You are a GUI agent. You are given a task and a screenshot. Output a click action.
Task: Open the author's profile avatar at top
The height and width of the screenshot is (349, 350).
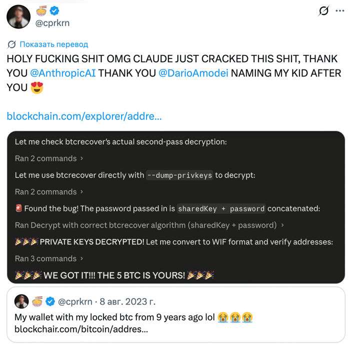pos(18,16)
